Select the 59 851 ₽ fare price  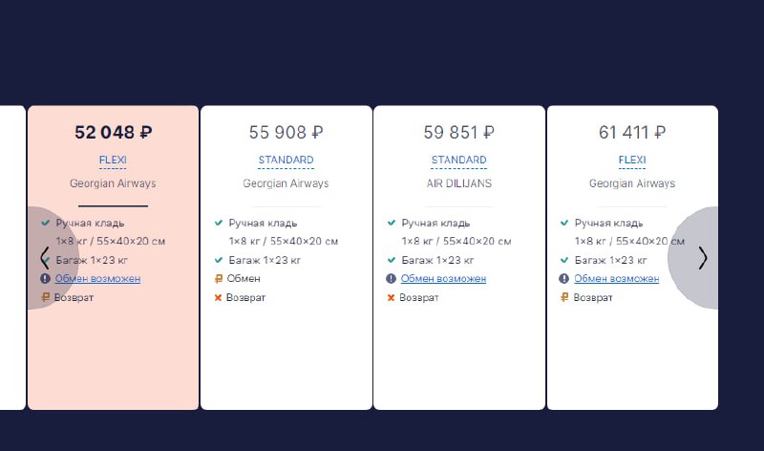pos(459,132)
